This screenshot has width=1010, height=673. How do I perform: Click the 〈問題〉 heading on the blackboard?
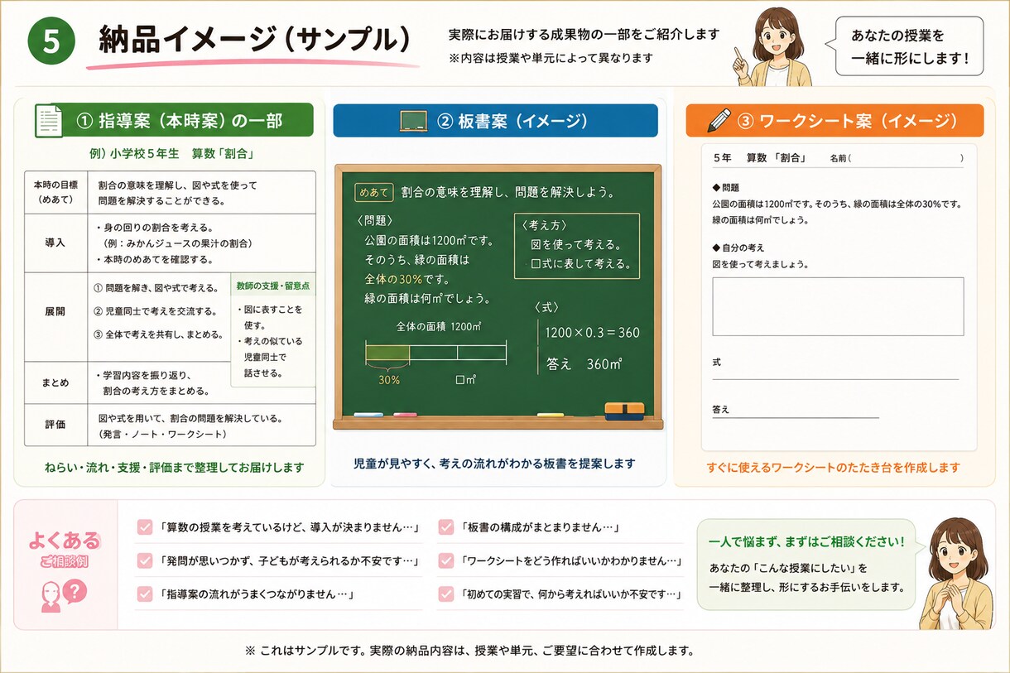point(376,220)
